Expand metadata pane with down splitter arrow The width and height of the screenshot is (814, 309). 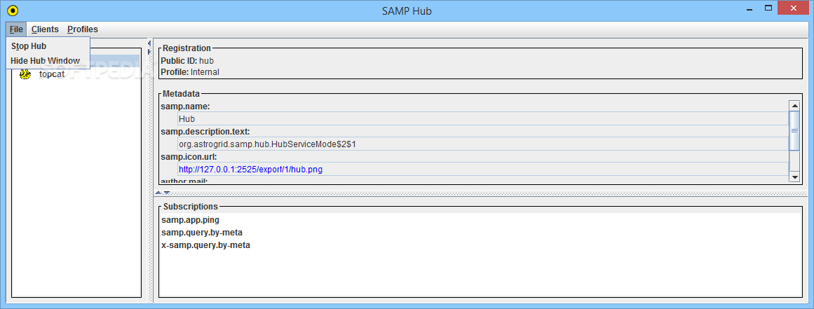[167, 193]
